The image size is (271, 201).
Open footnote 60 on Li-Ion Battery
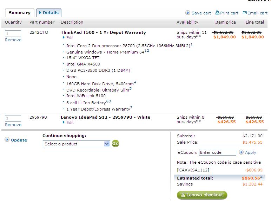[108, 101]
